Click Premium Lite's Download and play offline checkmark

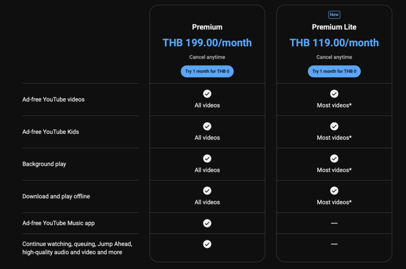pos(334,191)
